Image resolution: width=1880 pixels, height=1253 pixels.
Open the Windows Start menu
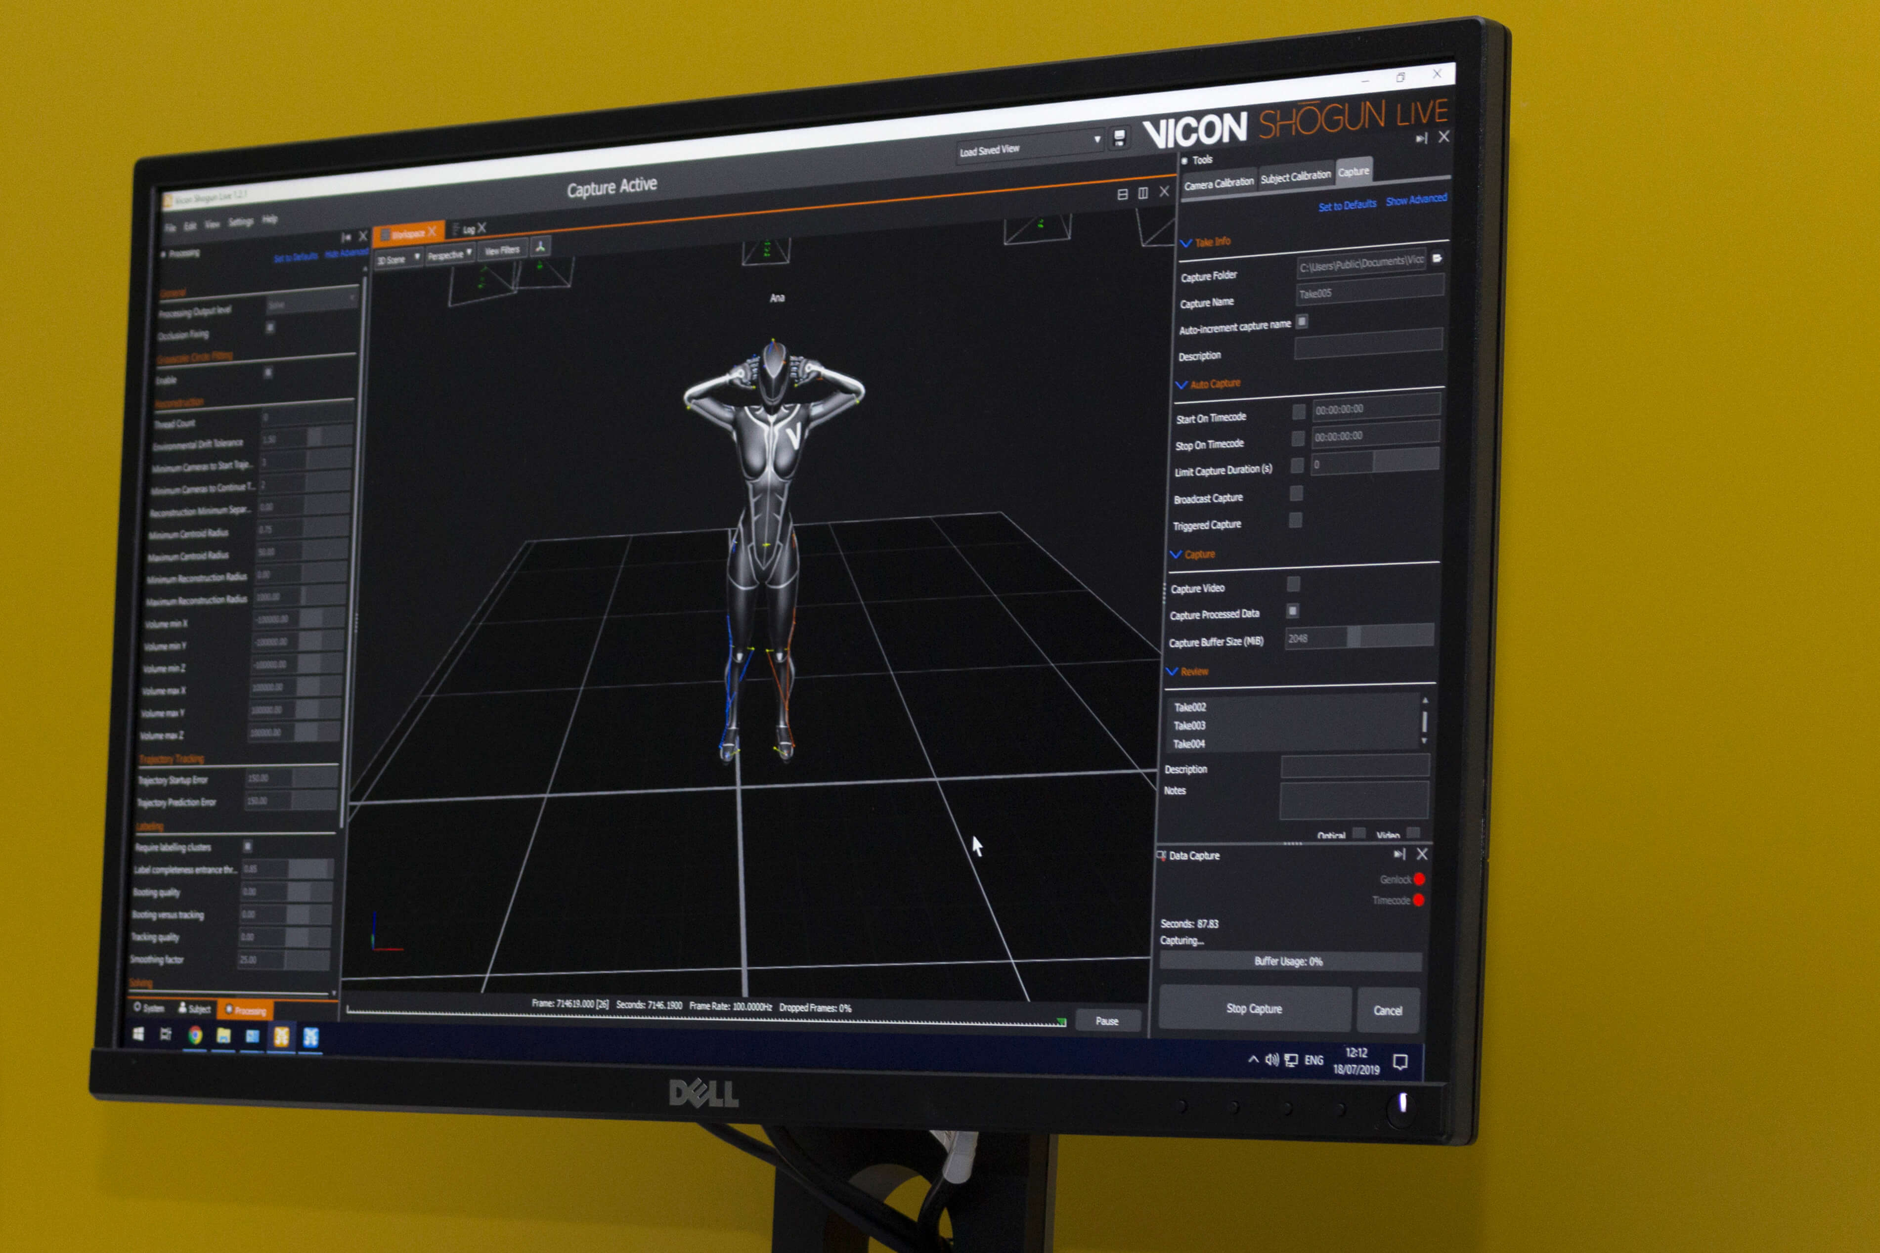pos(138,1034)
